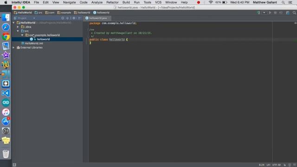This screenshot has height=167, width=297.
Task: Click the Run with Coverage icon
Action: pyautogui.click(x=281, y=13)
